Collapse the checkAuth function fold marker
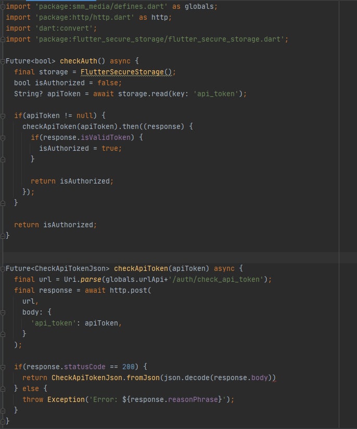 point(3,61)
